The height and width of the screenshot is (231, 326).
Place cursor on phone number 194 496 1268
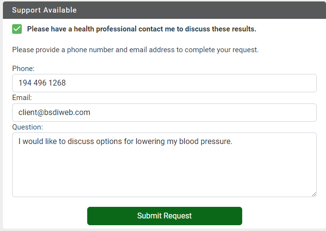[42, 83]
